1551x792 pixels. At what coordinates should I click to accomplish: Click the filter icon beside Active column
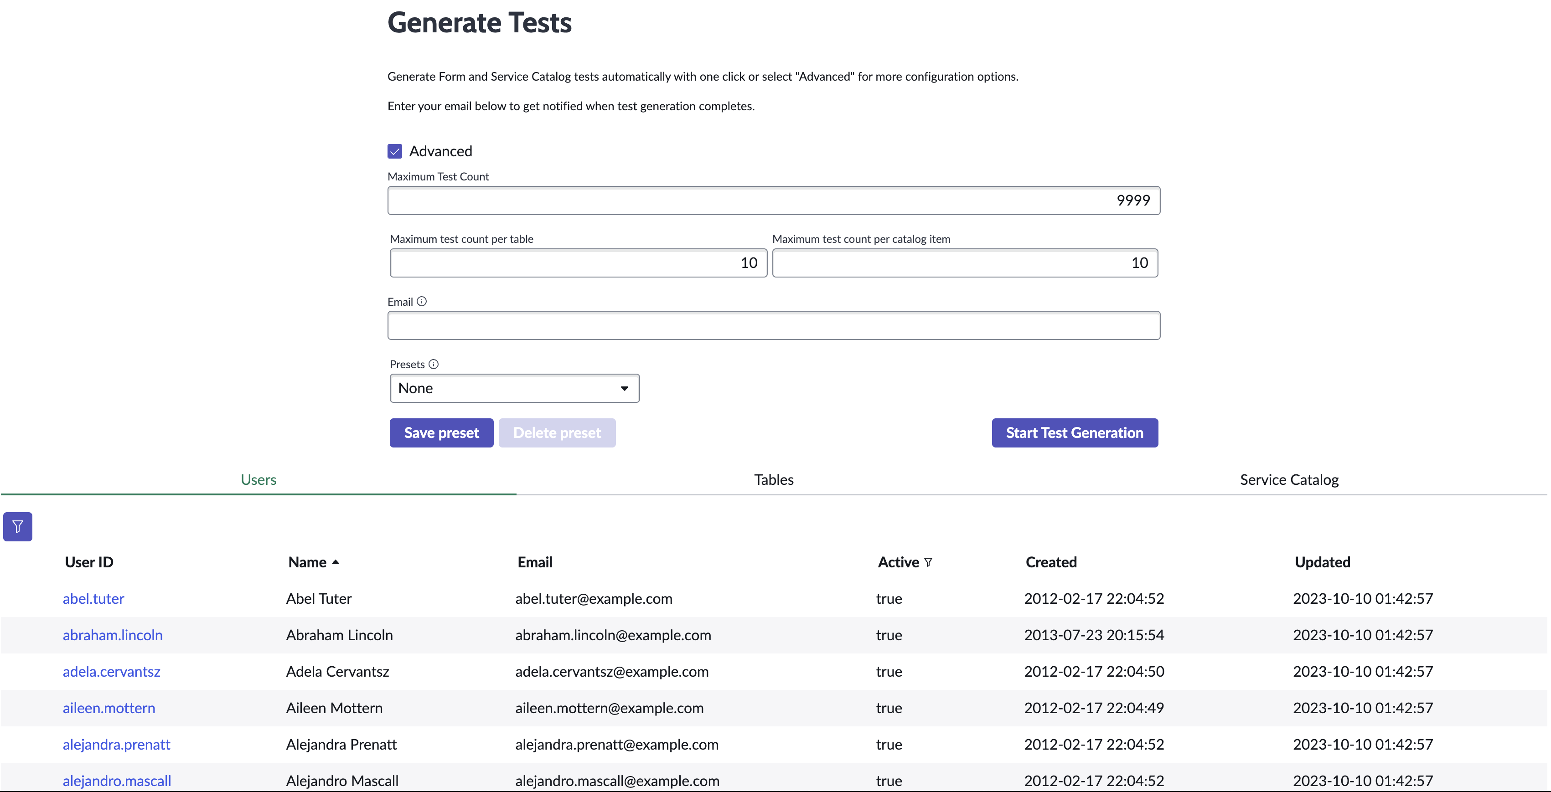[x=928, y=562]
